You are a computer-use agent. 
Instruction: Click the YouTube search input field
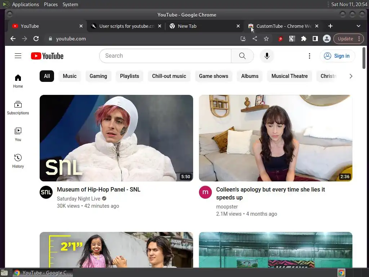165,56
